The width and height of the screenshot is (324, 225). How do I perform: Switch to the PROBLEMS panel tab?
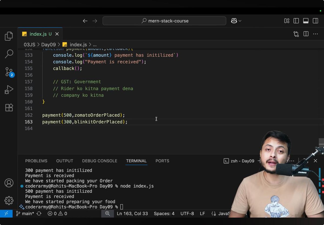[x=36, y=161]
